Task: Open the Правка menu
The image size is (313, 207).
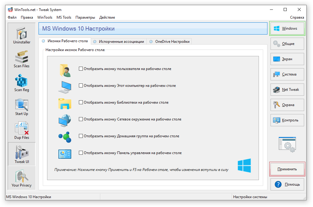Action: click(27, 17)
